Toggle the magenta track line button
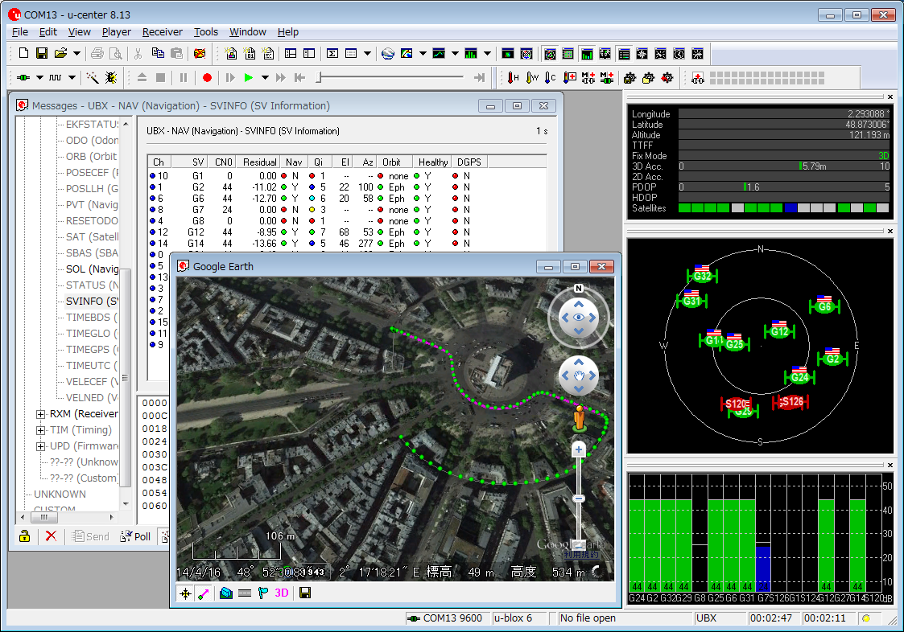904x632 pixels. pyautogui.click(x=204, y=593)
